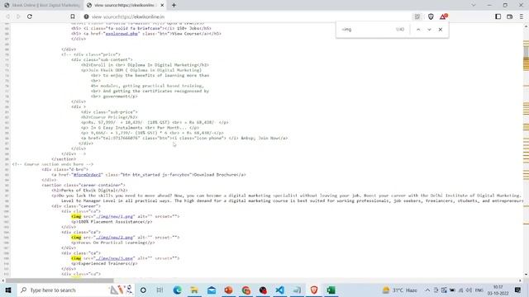Screen dimensions: 529x297
Task: Click the 'Experienced Trainers' text line
Action: (104, 264)
